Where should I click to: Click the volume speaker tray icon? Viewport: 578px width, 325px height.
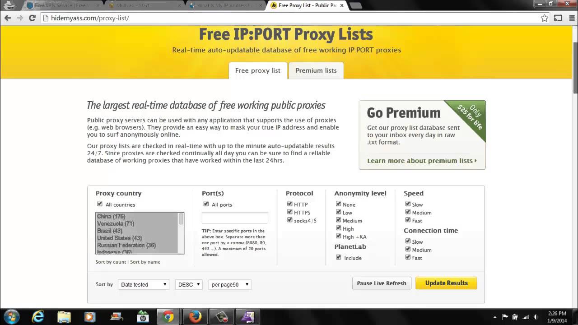[536, 317]
